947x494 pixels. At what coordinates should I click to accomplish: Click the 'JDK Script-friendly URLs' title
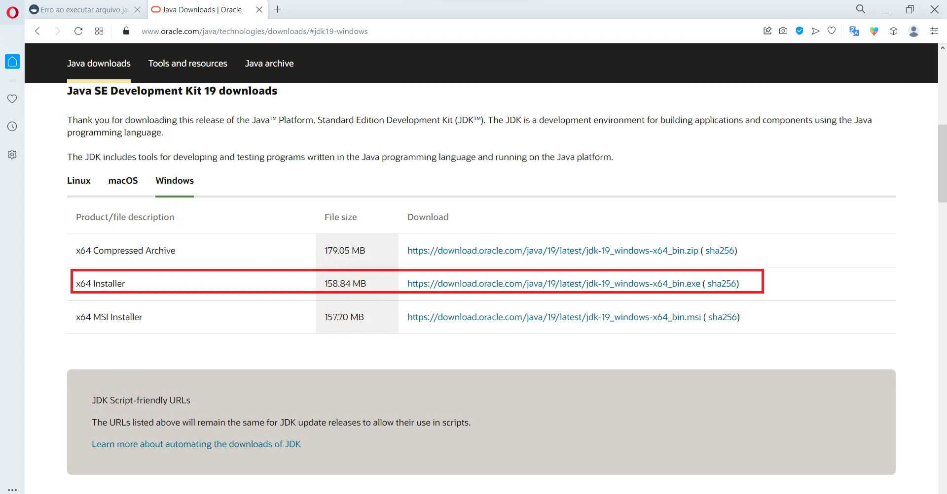141,400
